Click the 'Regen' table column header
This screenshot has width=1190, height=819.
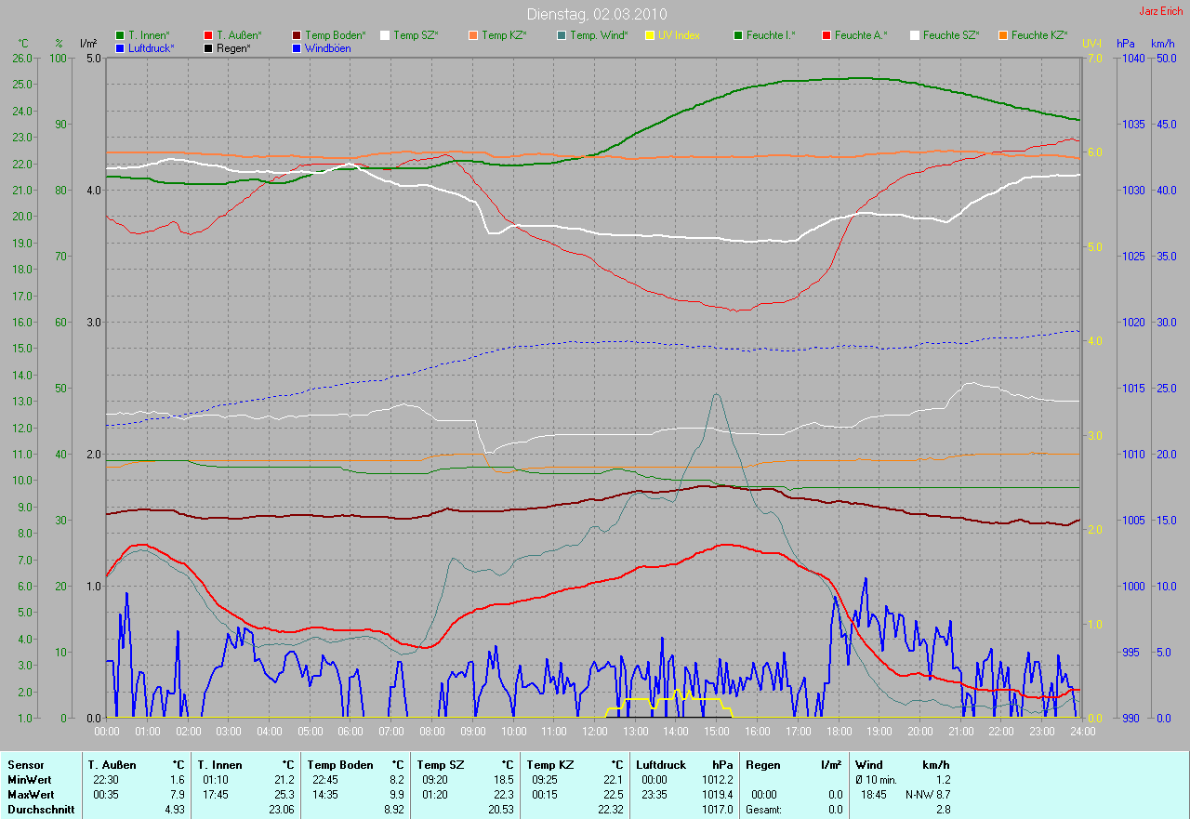click(762, 765)
